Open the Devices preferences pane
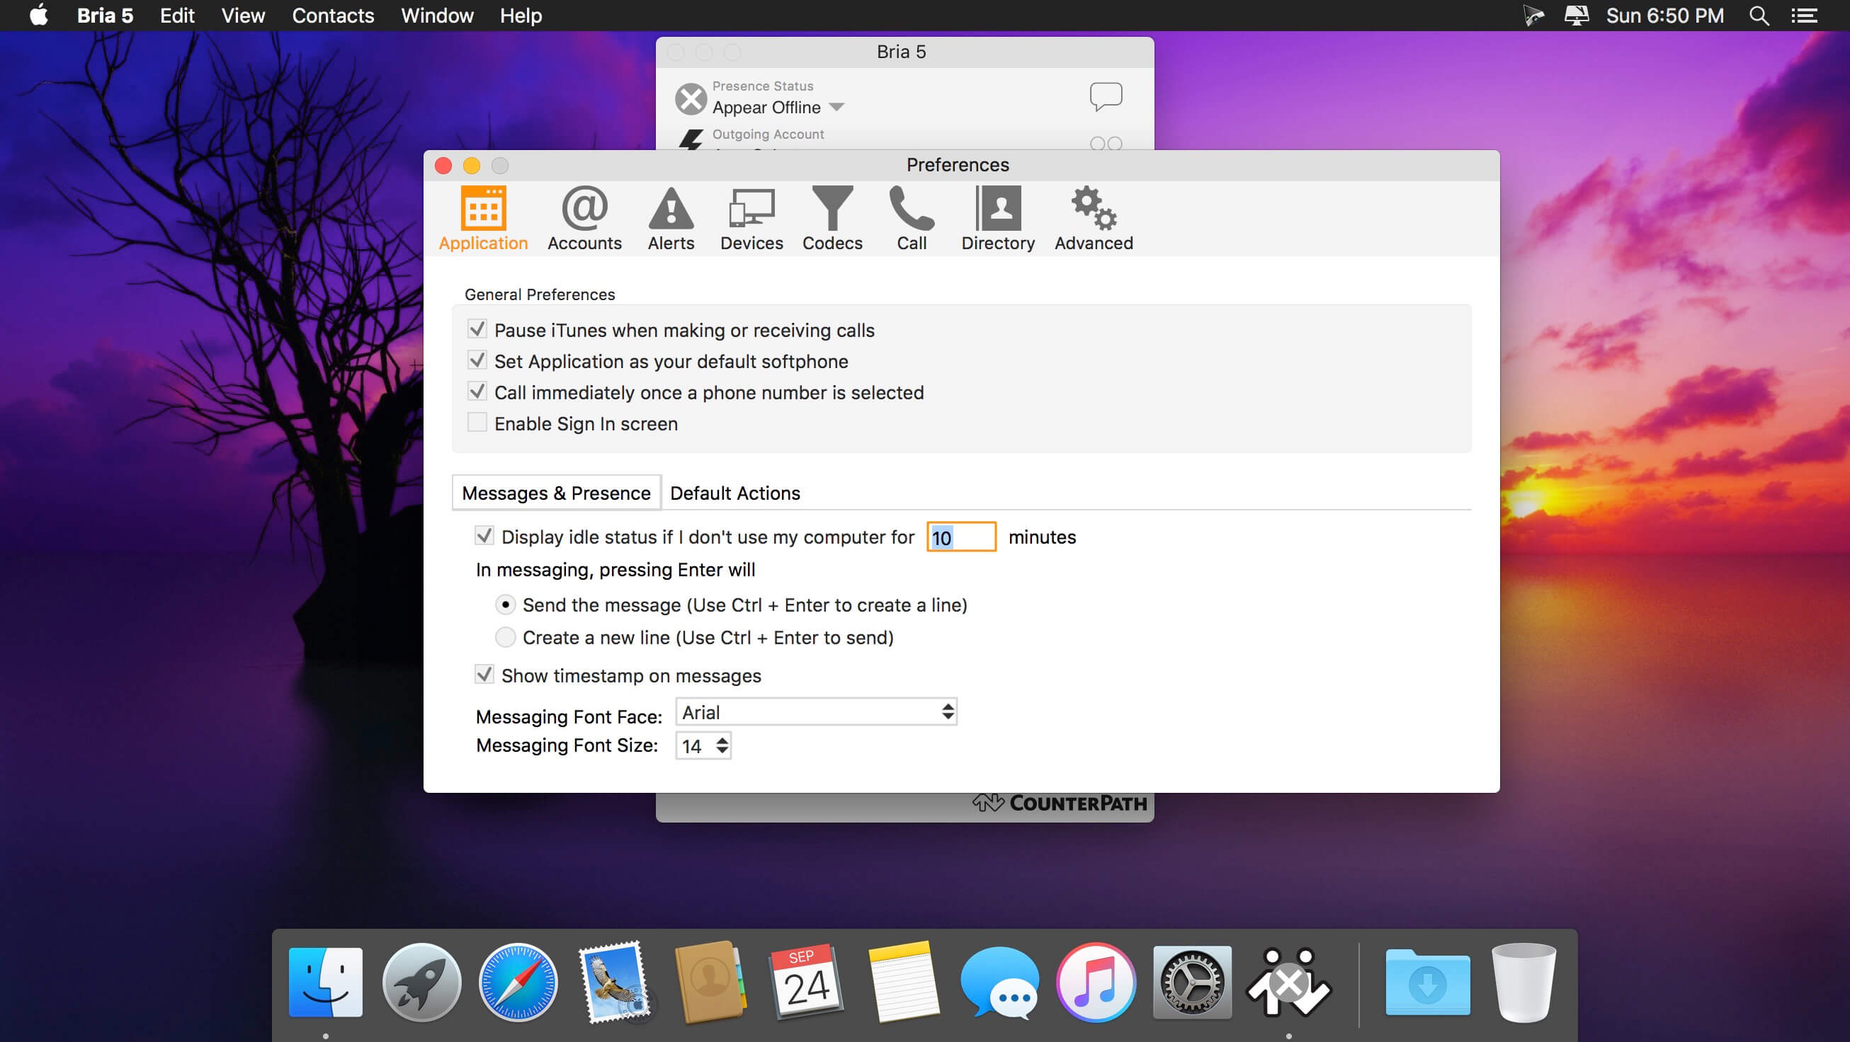This screenshot has width=1850, height=1042. click(x=751, y=219)
